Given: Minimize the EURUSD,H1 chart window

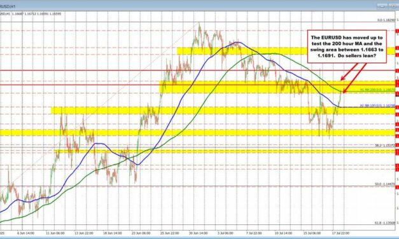Looking at the screenshot, I should [x=382, y=6].
